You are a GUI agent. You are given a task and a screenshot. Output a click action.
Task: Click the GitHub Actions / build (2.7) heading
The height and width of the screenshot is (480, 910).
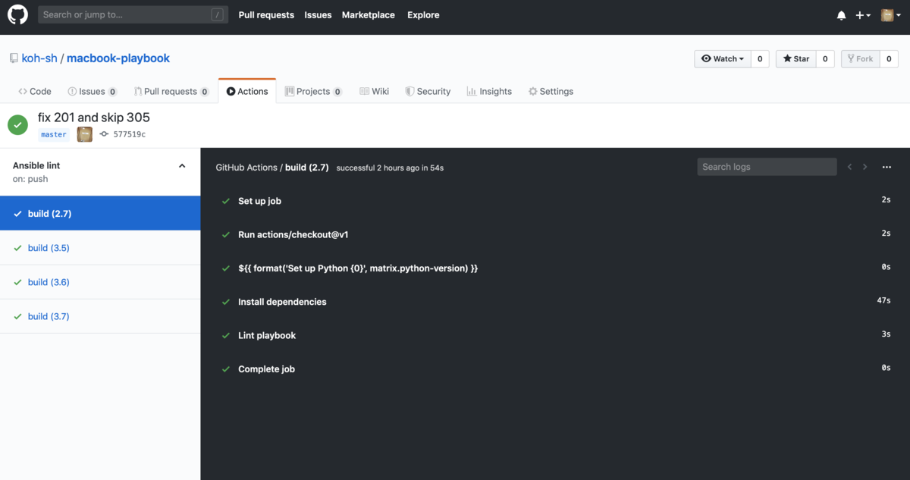(x=272, y=168)
